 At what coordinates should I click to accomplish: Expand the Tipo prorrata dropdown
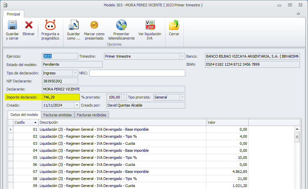(x=182, y=97)
